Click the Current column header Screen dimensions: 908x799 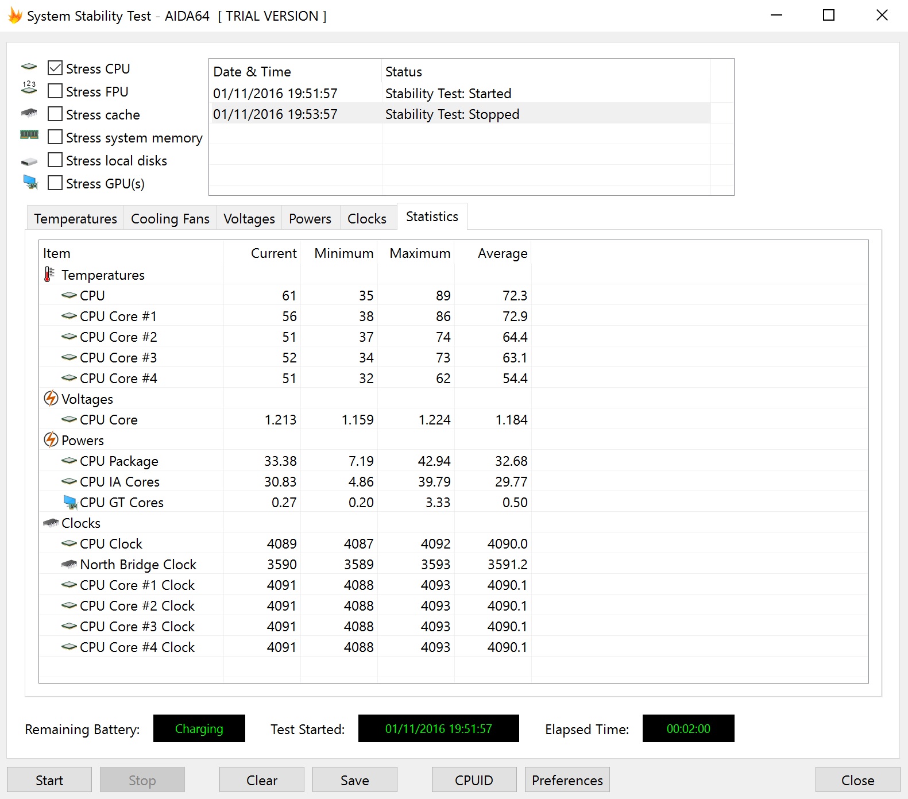pyautogui.click(x=262, y=253)
